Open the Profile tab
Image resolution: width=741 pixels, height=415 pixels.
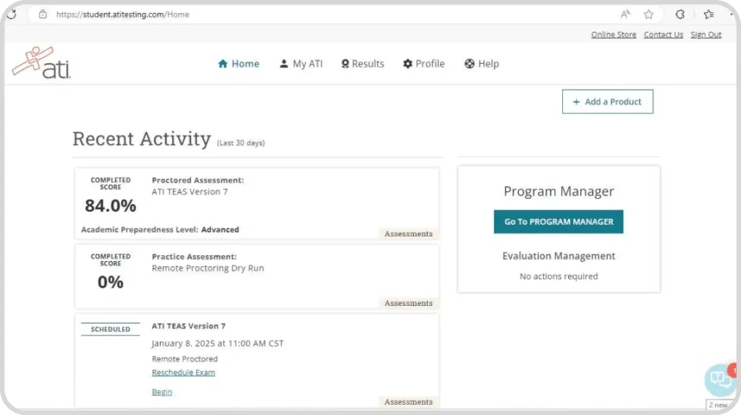coord(424,64)
